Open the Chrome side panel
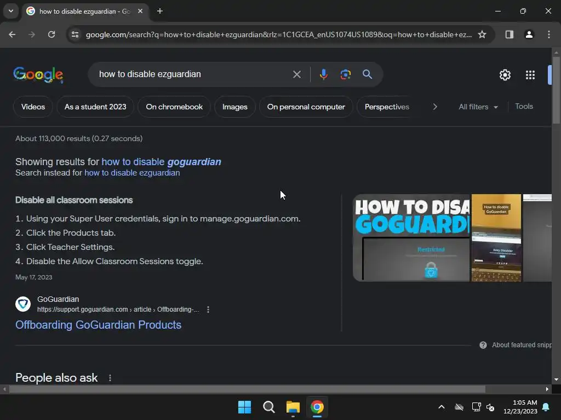561x420 pixels. (x=509, y=34)
